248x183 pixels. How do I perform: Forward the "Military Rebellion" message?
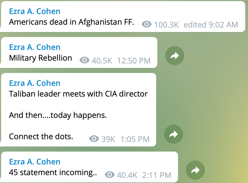coord(175,56)
